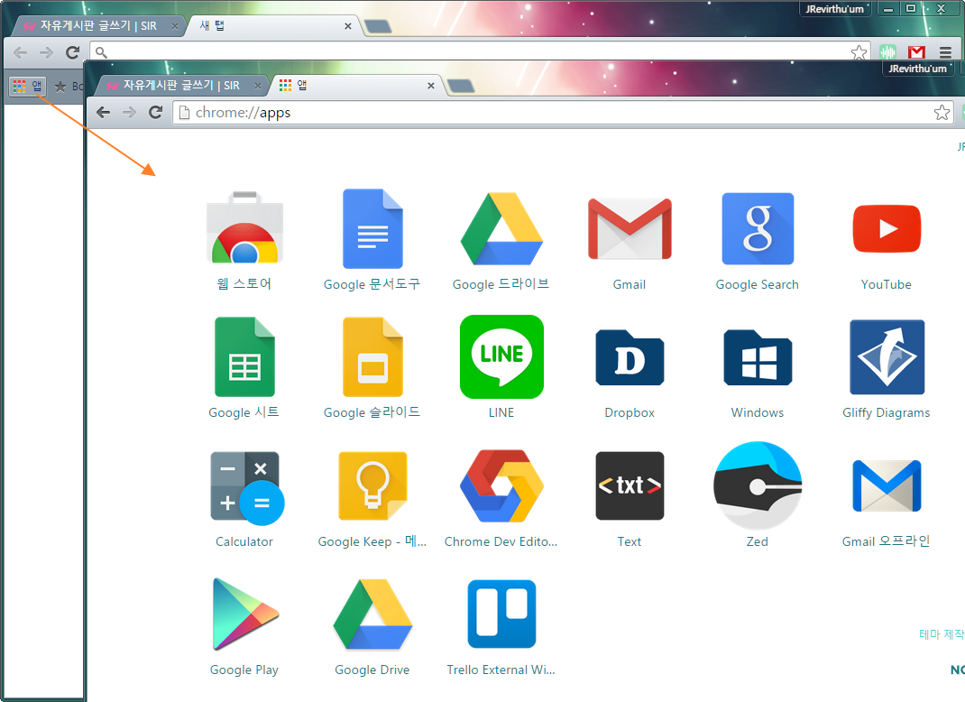Open the Gmail app icon

630,228
